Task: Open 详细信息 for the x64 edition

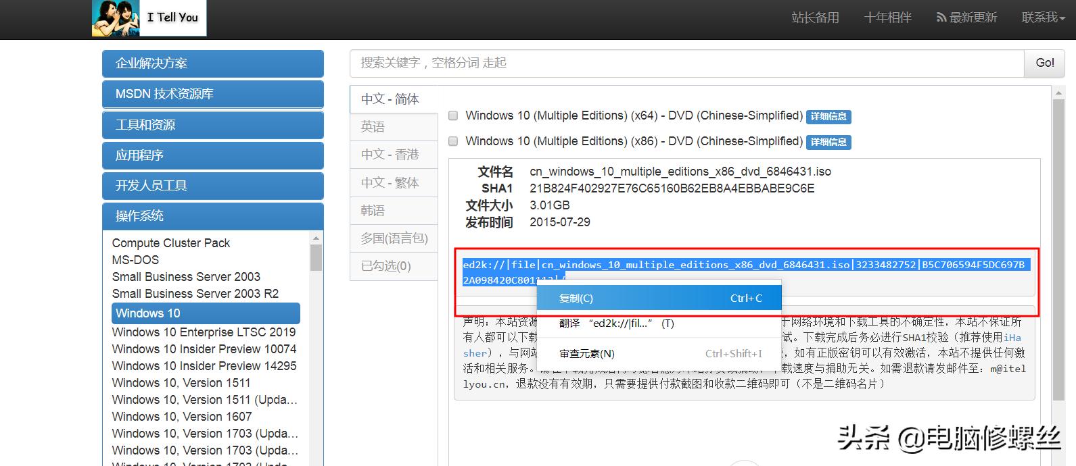Action: coord(829,117)
